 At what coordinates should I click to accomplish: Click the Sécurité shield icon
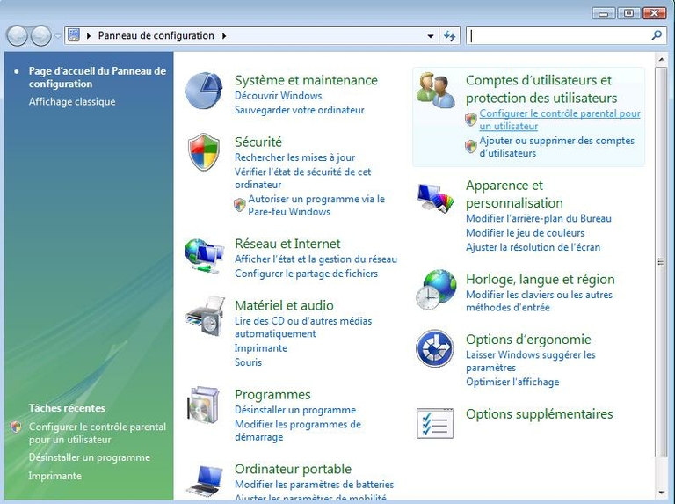coord(204,152)
